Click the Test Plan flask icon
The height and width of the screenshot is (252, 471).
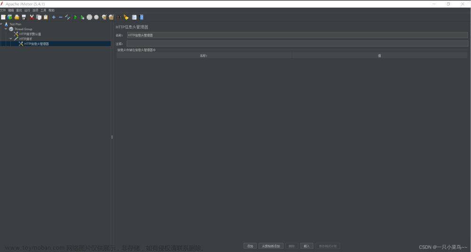[x=6, y=24]
